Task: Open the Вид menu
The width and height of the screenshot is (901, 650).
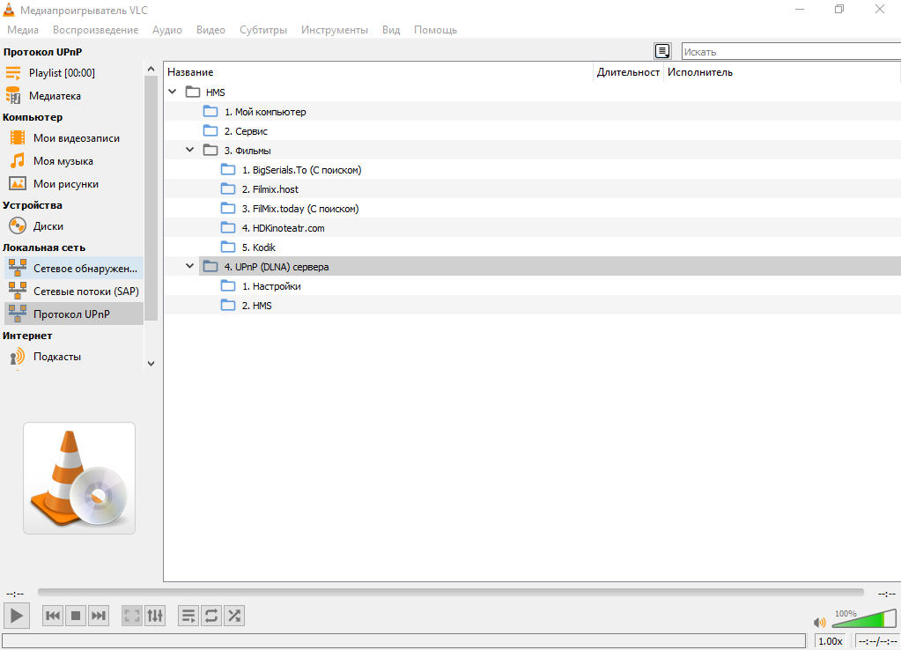Action: (391, 30)
